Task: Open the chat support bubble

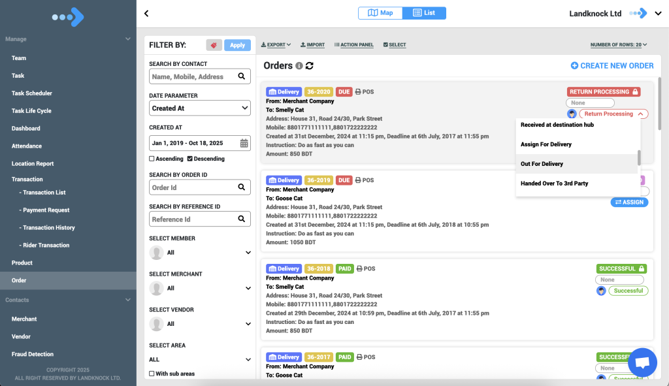Action: pyautogui.click(x=642, y=362)
